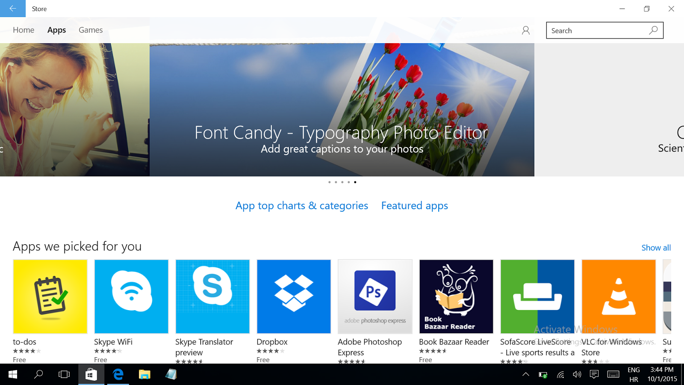Screen dimensions: 684x385
Task: Click the magnifier icon in Search box
Action: point(653,30)
